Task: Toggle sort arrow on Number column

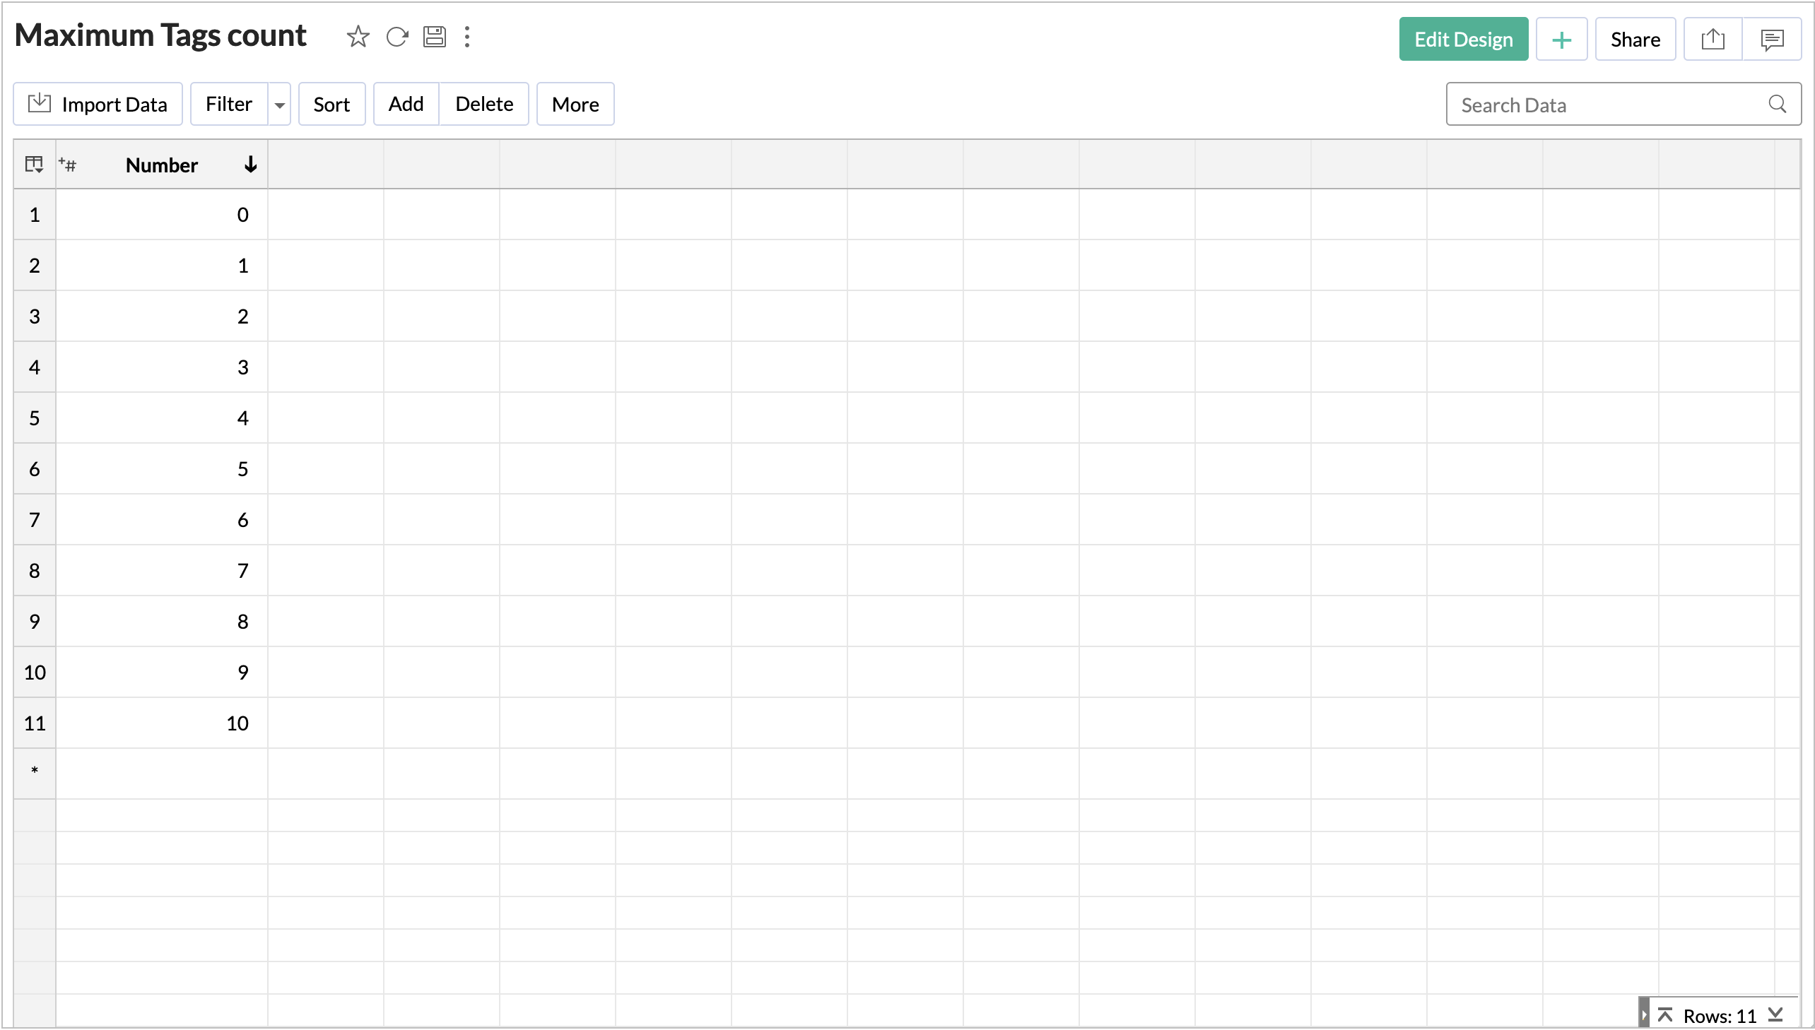Action: pos(250,165)
